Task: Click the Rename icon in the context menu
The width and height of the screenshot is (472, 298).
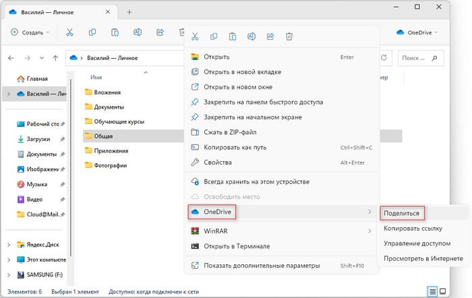Action: tap(252, 36)
